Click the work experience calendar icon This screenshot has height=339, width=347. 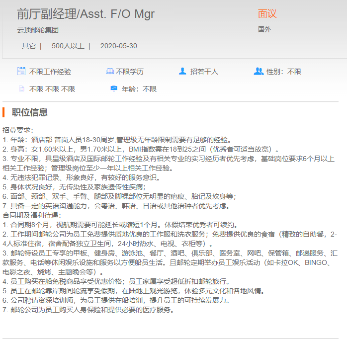point(21,71)
